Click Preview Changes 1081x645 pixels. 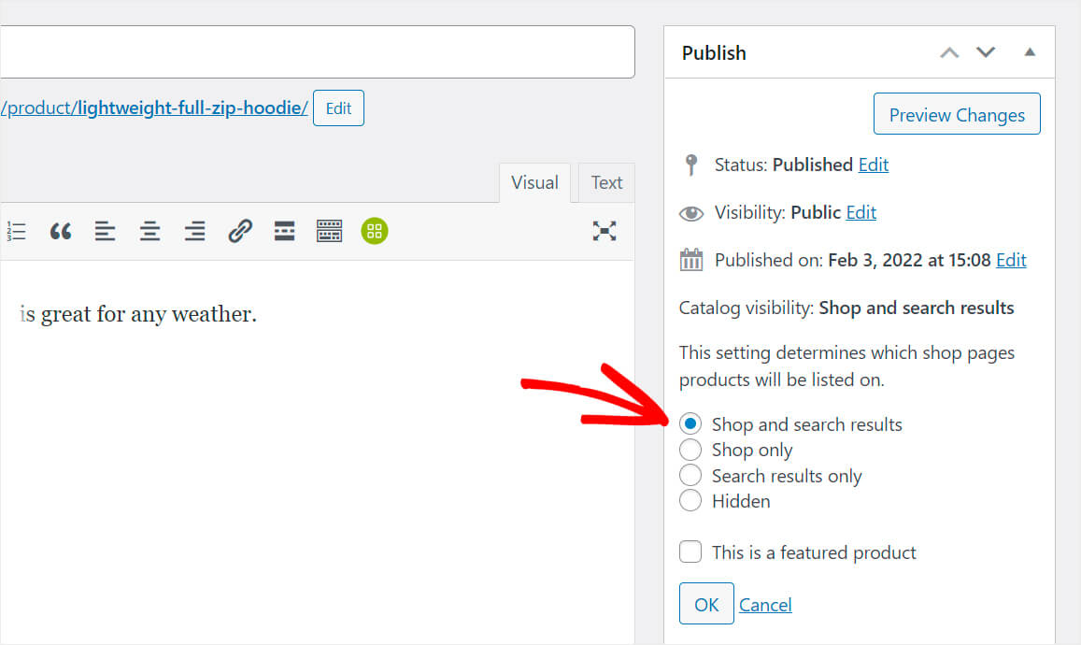point(956,114)
